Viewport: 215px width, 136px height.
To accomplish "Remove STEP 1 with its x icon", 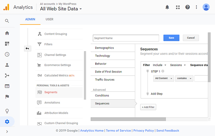I will coord(163,71).
